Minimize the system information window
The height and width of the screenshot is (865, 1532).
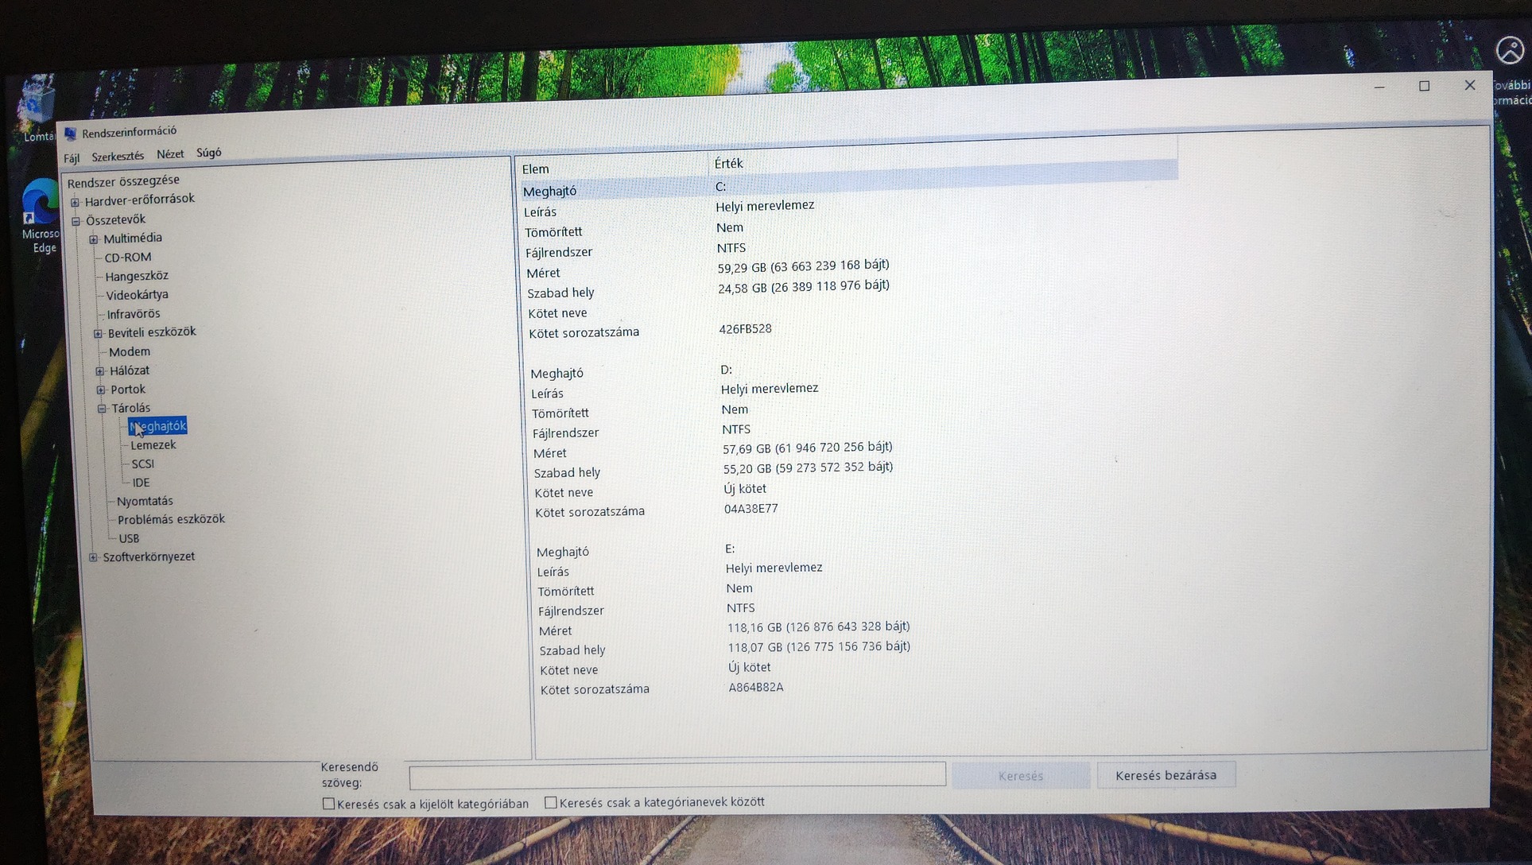tap(1379, 87)
